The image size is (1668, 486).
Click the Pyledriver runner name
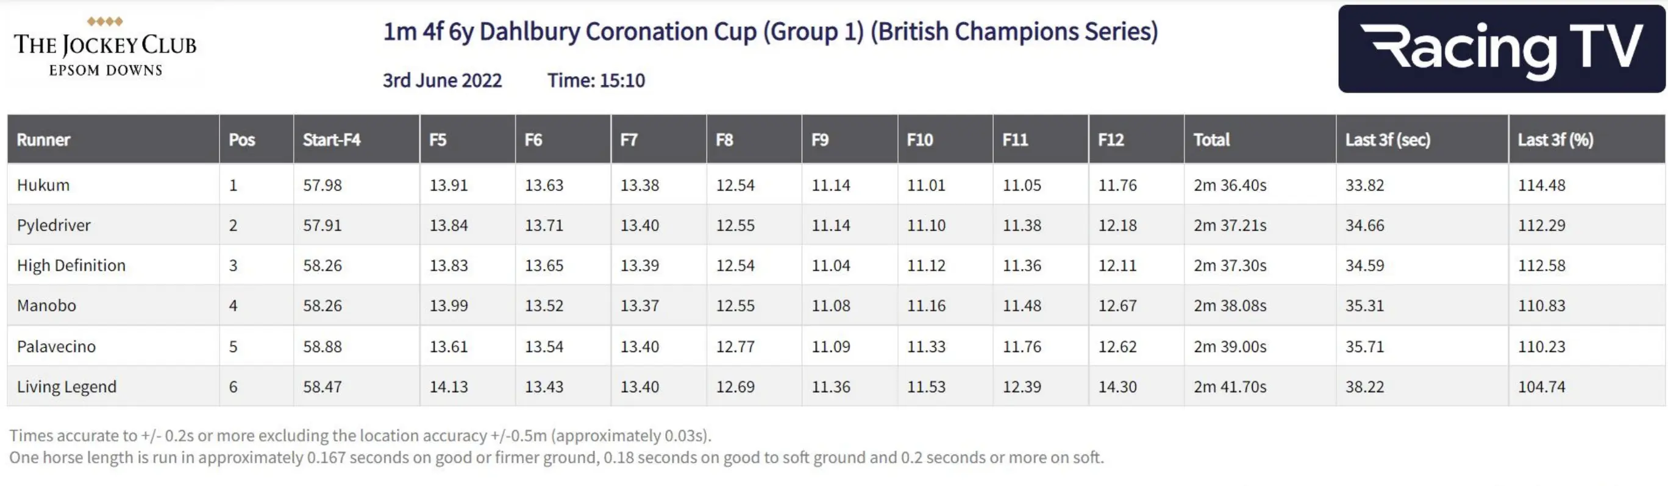54,225
